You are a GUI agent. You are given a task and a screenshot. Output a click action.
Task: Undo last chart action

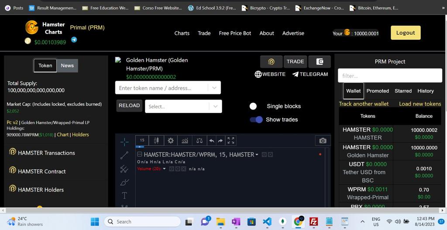click(x=212, y=141)
